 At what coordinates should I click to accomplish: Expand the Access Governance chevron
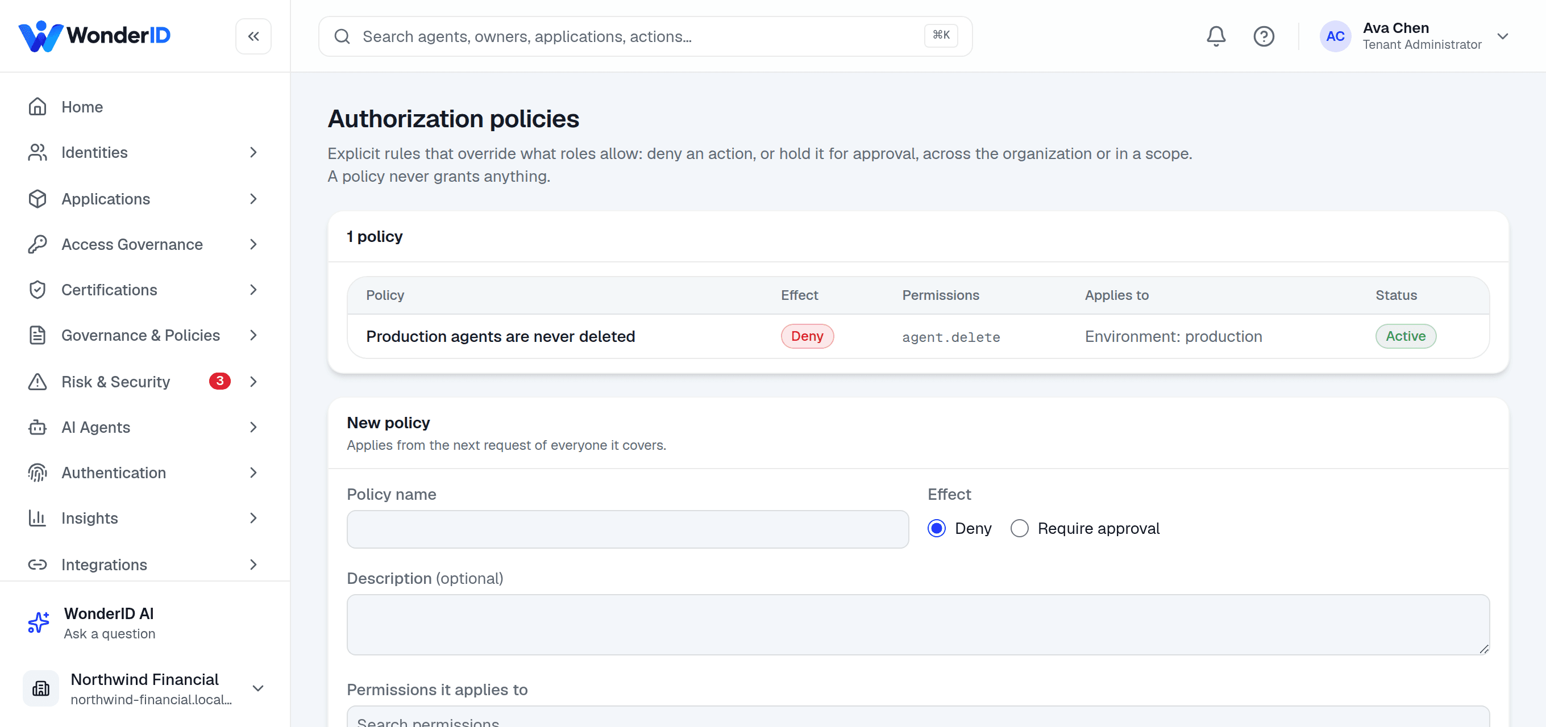click(253, 245)
